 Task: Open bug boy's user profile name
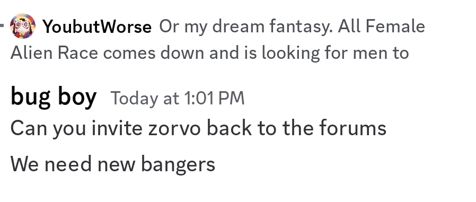54,96
